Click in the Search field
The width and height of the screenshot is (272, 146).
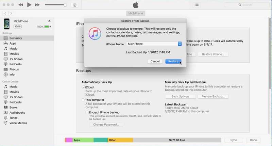point(248,5)
